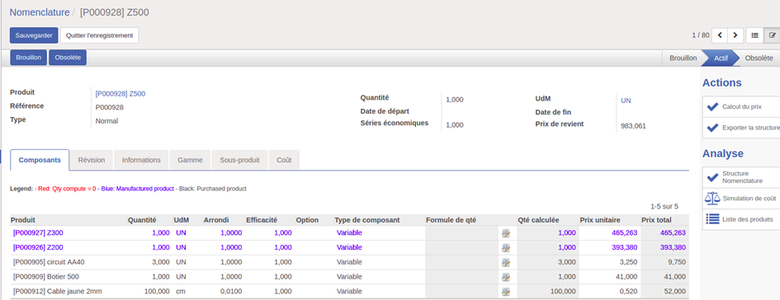Switch to list view icon
Viewport: 780px width, 300px height.
click(x=754, y=35)
